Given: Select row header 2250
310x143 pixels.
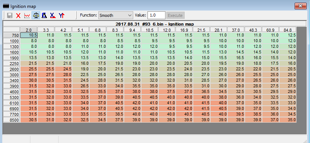Looking at the screenshot, I should click(x=12, y=64).
